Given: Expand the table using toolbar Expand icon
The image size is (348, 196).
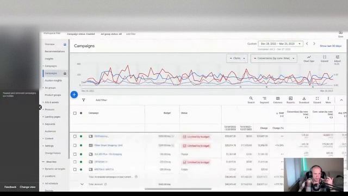Looking at the screenshot, I should click(x=317, y=100).
